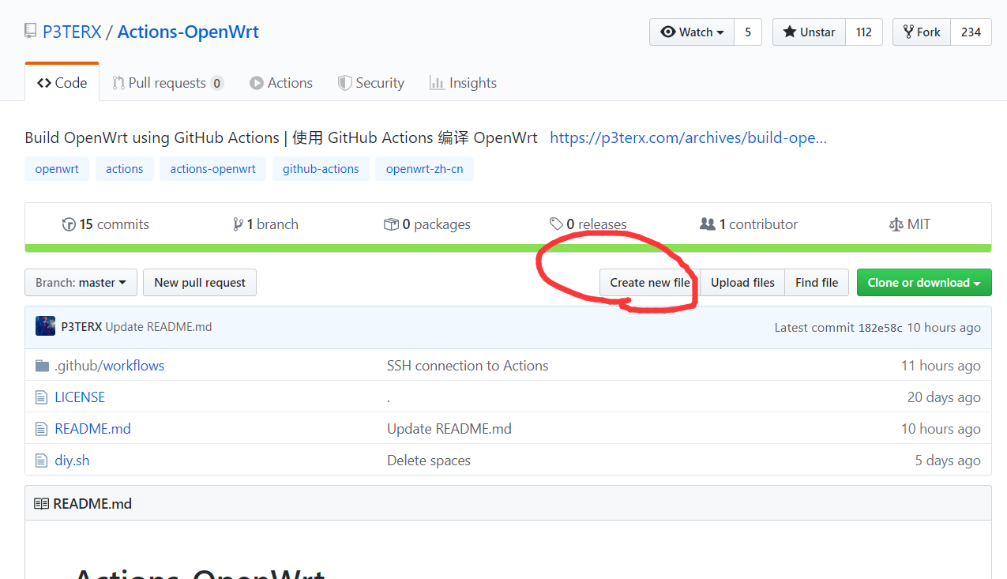Viewport: 1007px width, 579px height.
Task: Click the language color bar
Action: (508, 248)
